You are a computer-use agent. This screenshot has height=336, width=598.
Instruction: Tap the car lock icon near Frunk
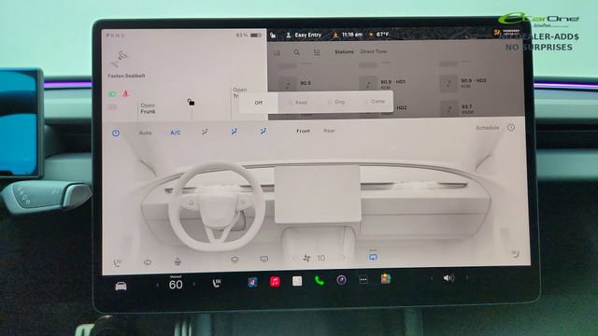coord(191,102)
